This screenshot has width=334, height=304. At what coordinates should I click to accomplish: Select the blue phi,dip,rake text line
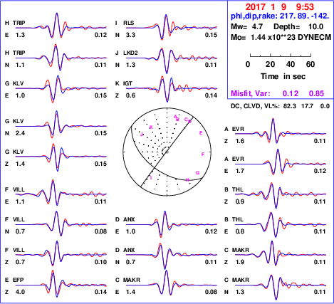[x=280, y=16]
